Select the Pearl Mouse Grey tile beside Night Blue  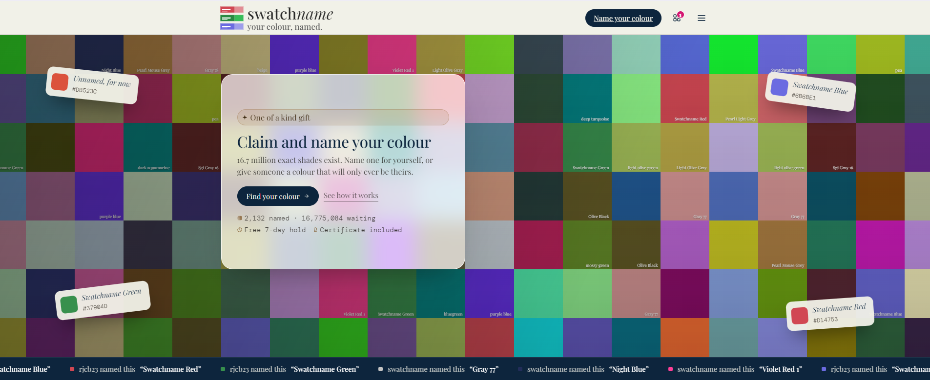click(148, 54)
